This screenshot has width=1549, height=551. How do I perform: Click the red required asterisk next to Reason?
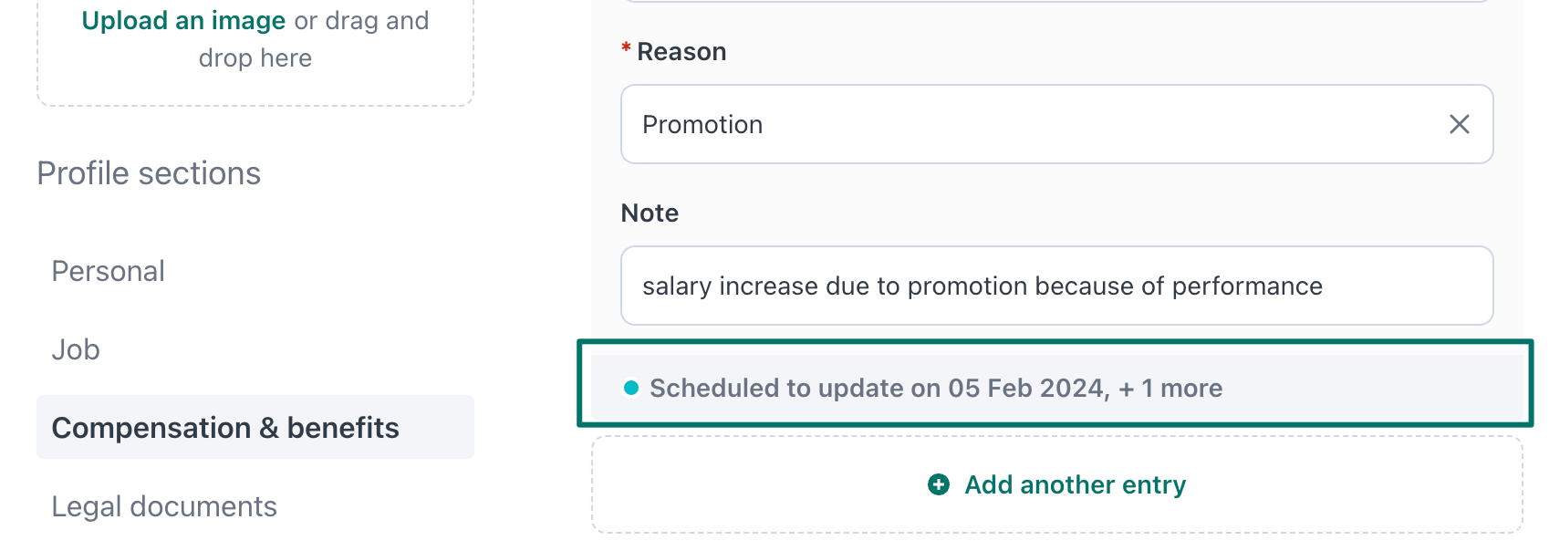coord(626,47)
